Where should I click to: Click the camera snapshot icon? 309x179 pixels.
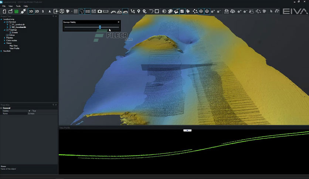click(x=100, y=11)
